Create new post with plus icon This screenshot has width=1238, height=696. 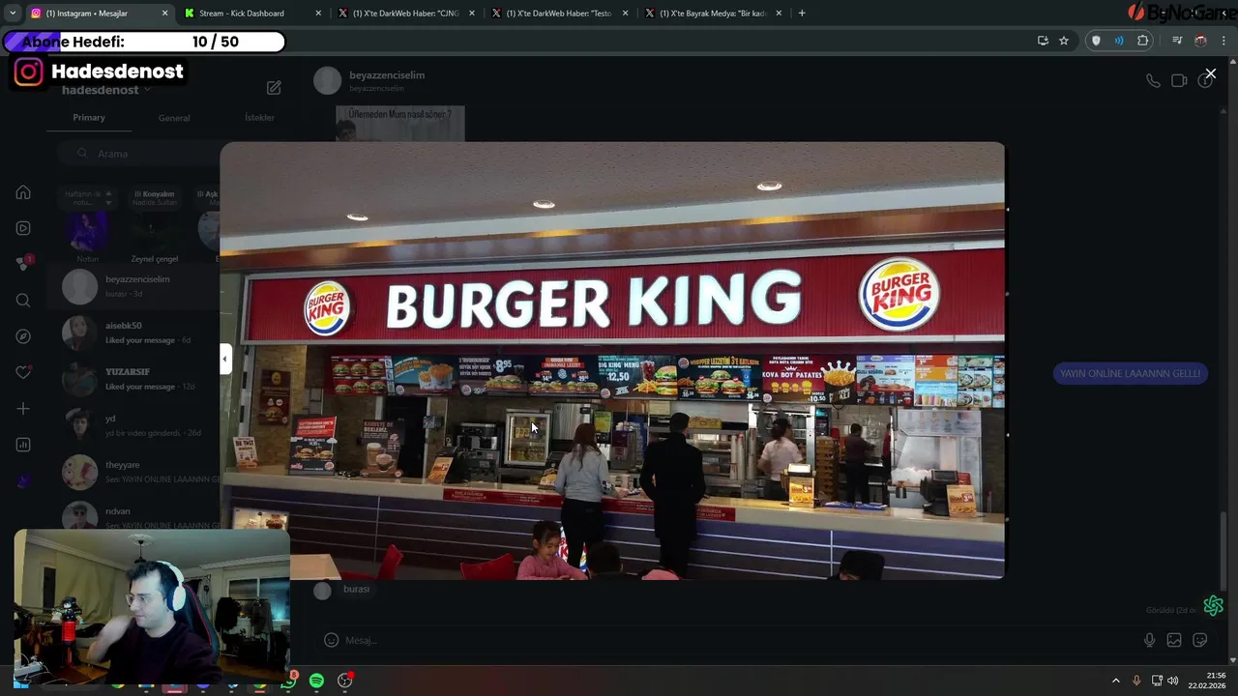pos(23,409)
